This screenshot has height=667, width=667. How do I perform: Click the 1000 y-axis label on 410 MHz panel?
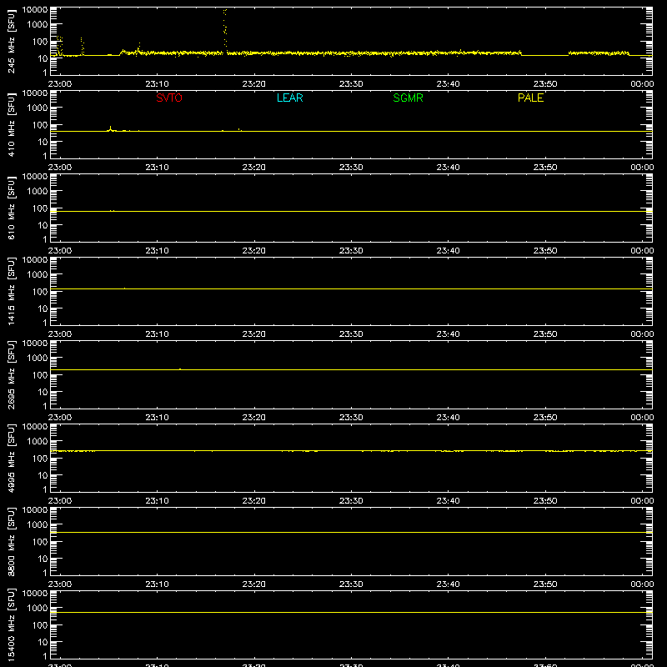click(x=38, y=108)
